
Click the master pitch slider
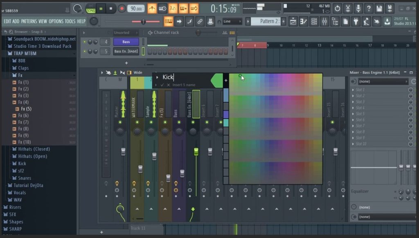pos(143,21)
